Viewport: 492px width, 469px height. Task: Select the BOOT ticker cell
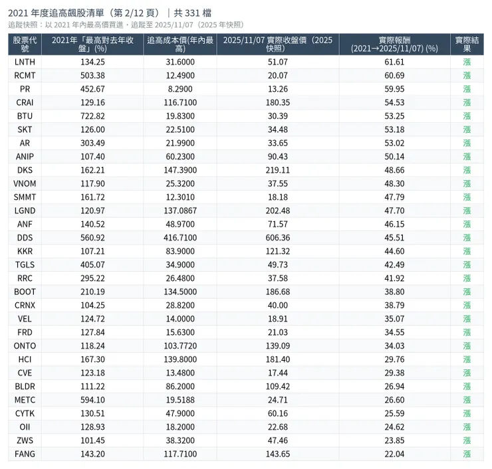coord(25,292)
